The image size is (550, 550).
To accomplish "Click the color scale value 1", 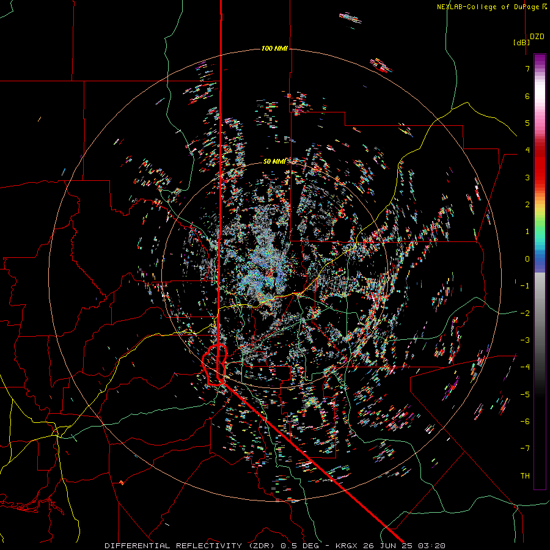I will pyautogui.click(x=527, y=232).
